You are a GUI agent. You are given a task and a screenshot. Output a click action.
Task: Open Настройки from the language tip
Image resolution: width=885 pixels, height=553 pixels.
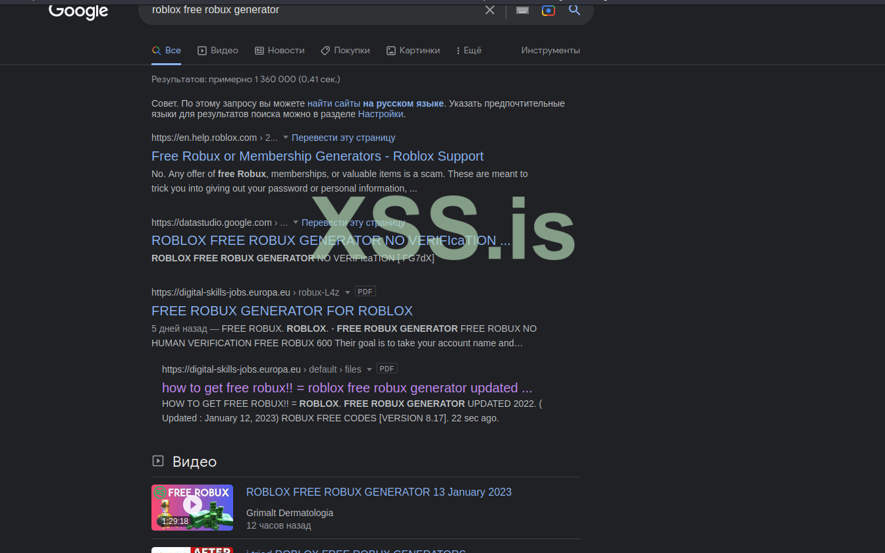click(381, 113)
